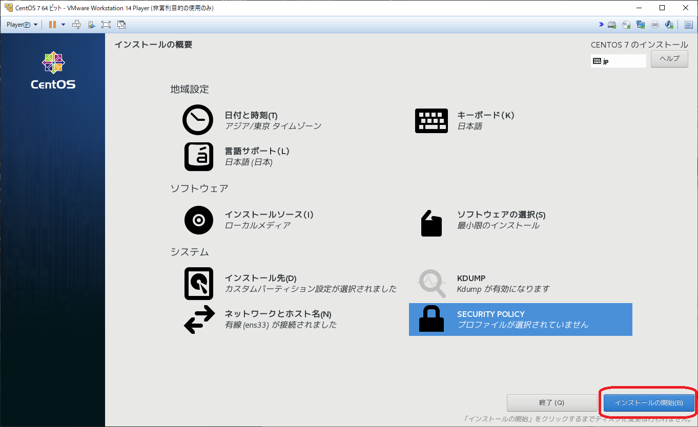
Task: Open 言語サポート language settings icon
Action: click(x=198, y=157)
